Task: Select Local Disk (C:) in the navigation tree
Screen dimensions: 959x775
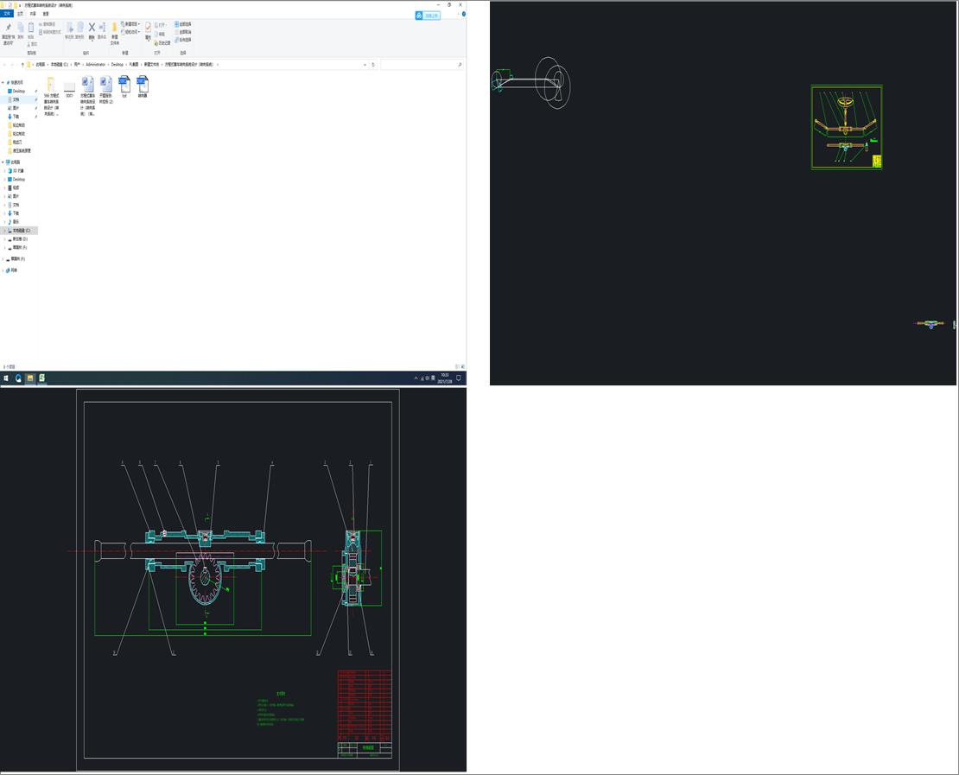Action: point(20,231)
